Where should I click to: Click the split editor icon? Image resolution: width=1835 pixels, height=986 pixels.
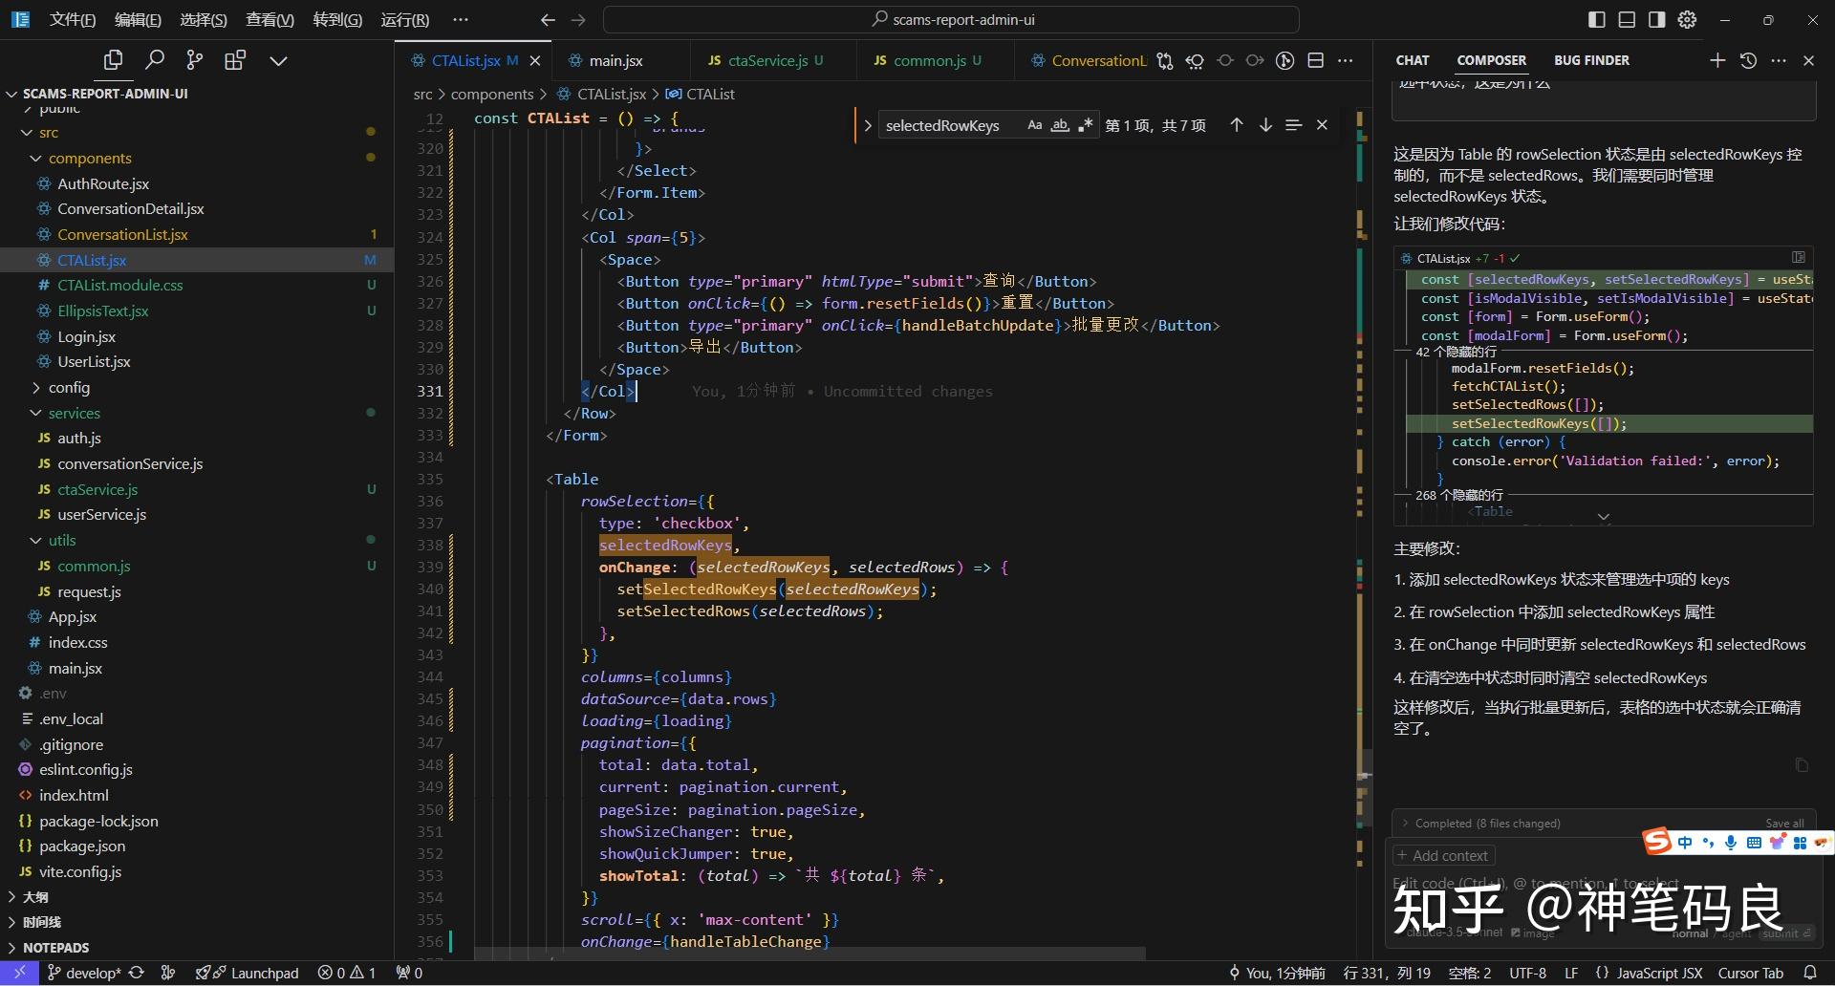[x=1316, y=60]
